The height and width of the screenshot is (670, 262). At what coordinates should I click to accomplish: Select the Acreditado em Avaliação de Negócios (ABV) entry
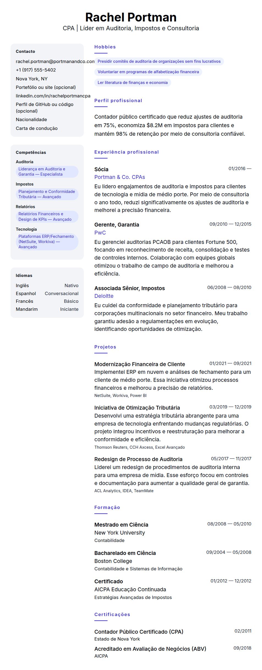[150, 649]
